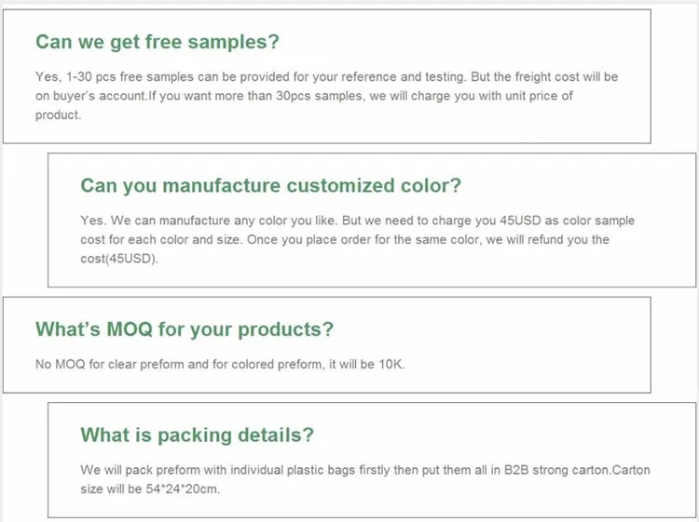The width and height of the screenshot is (699, 522).
Task: Click the "What's MOQ for your products?" heading
Action: pyautogui.click(x=184, y=329)
